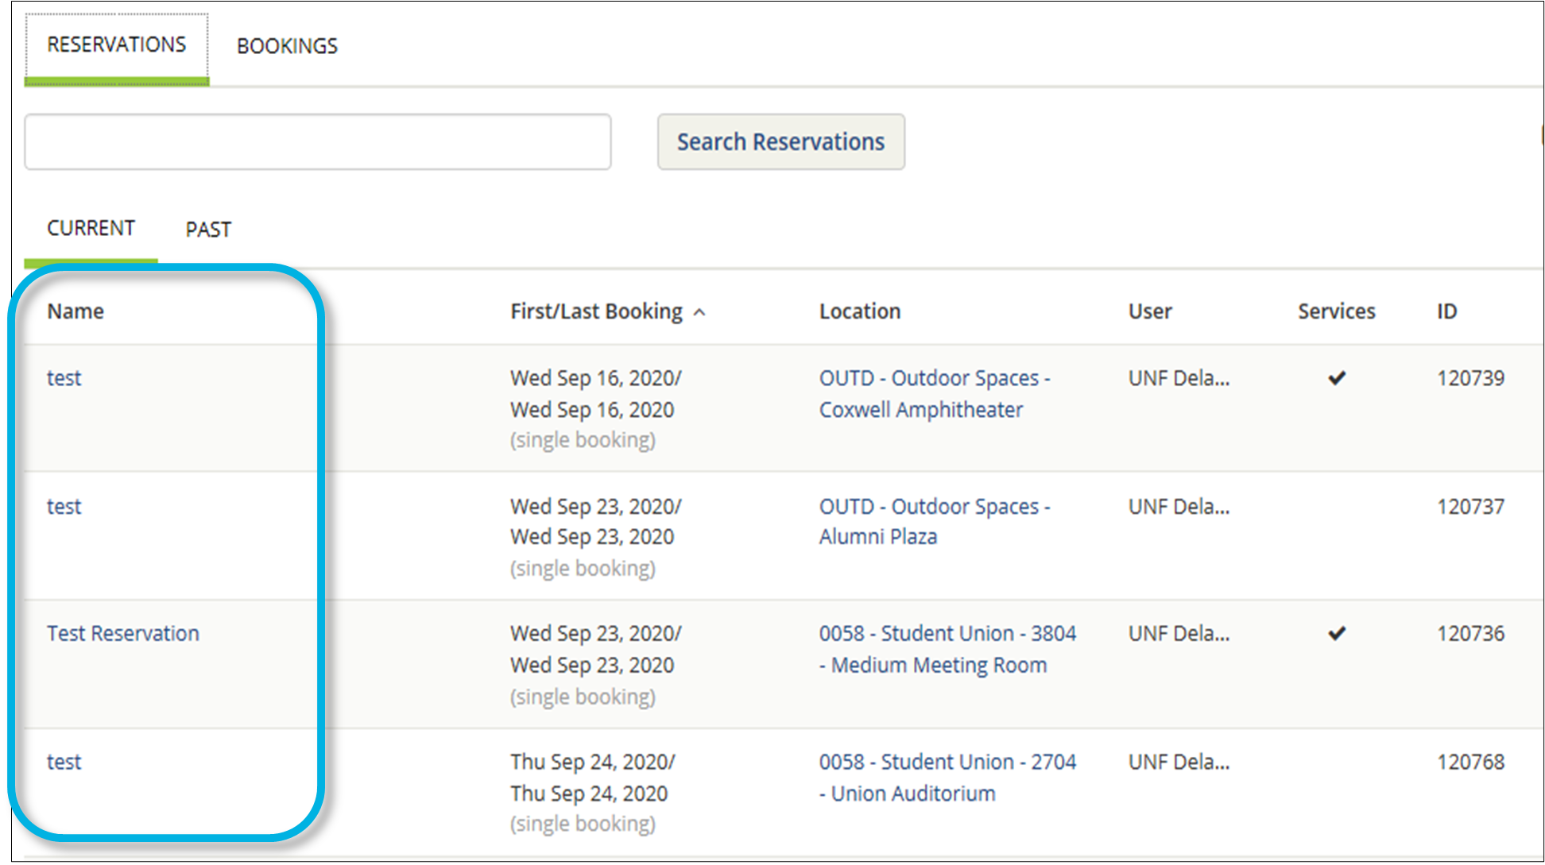Click 'Thu Sep 24, 2020/' booking date
The width and height of the screenshot is (1545, 865).
tap(593, 763)
